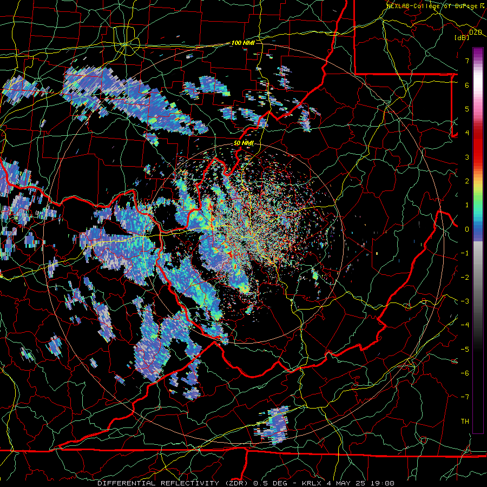Click the color scale at value 2
The width and height of the screenshot is (487, 487).
click(478, 181)
